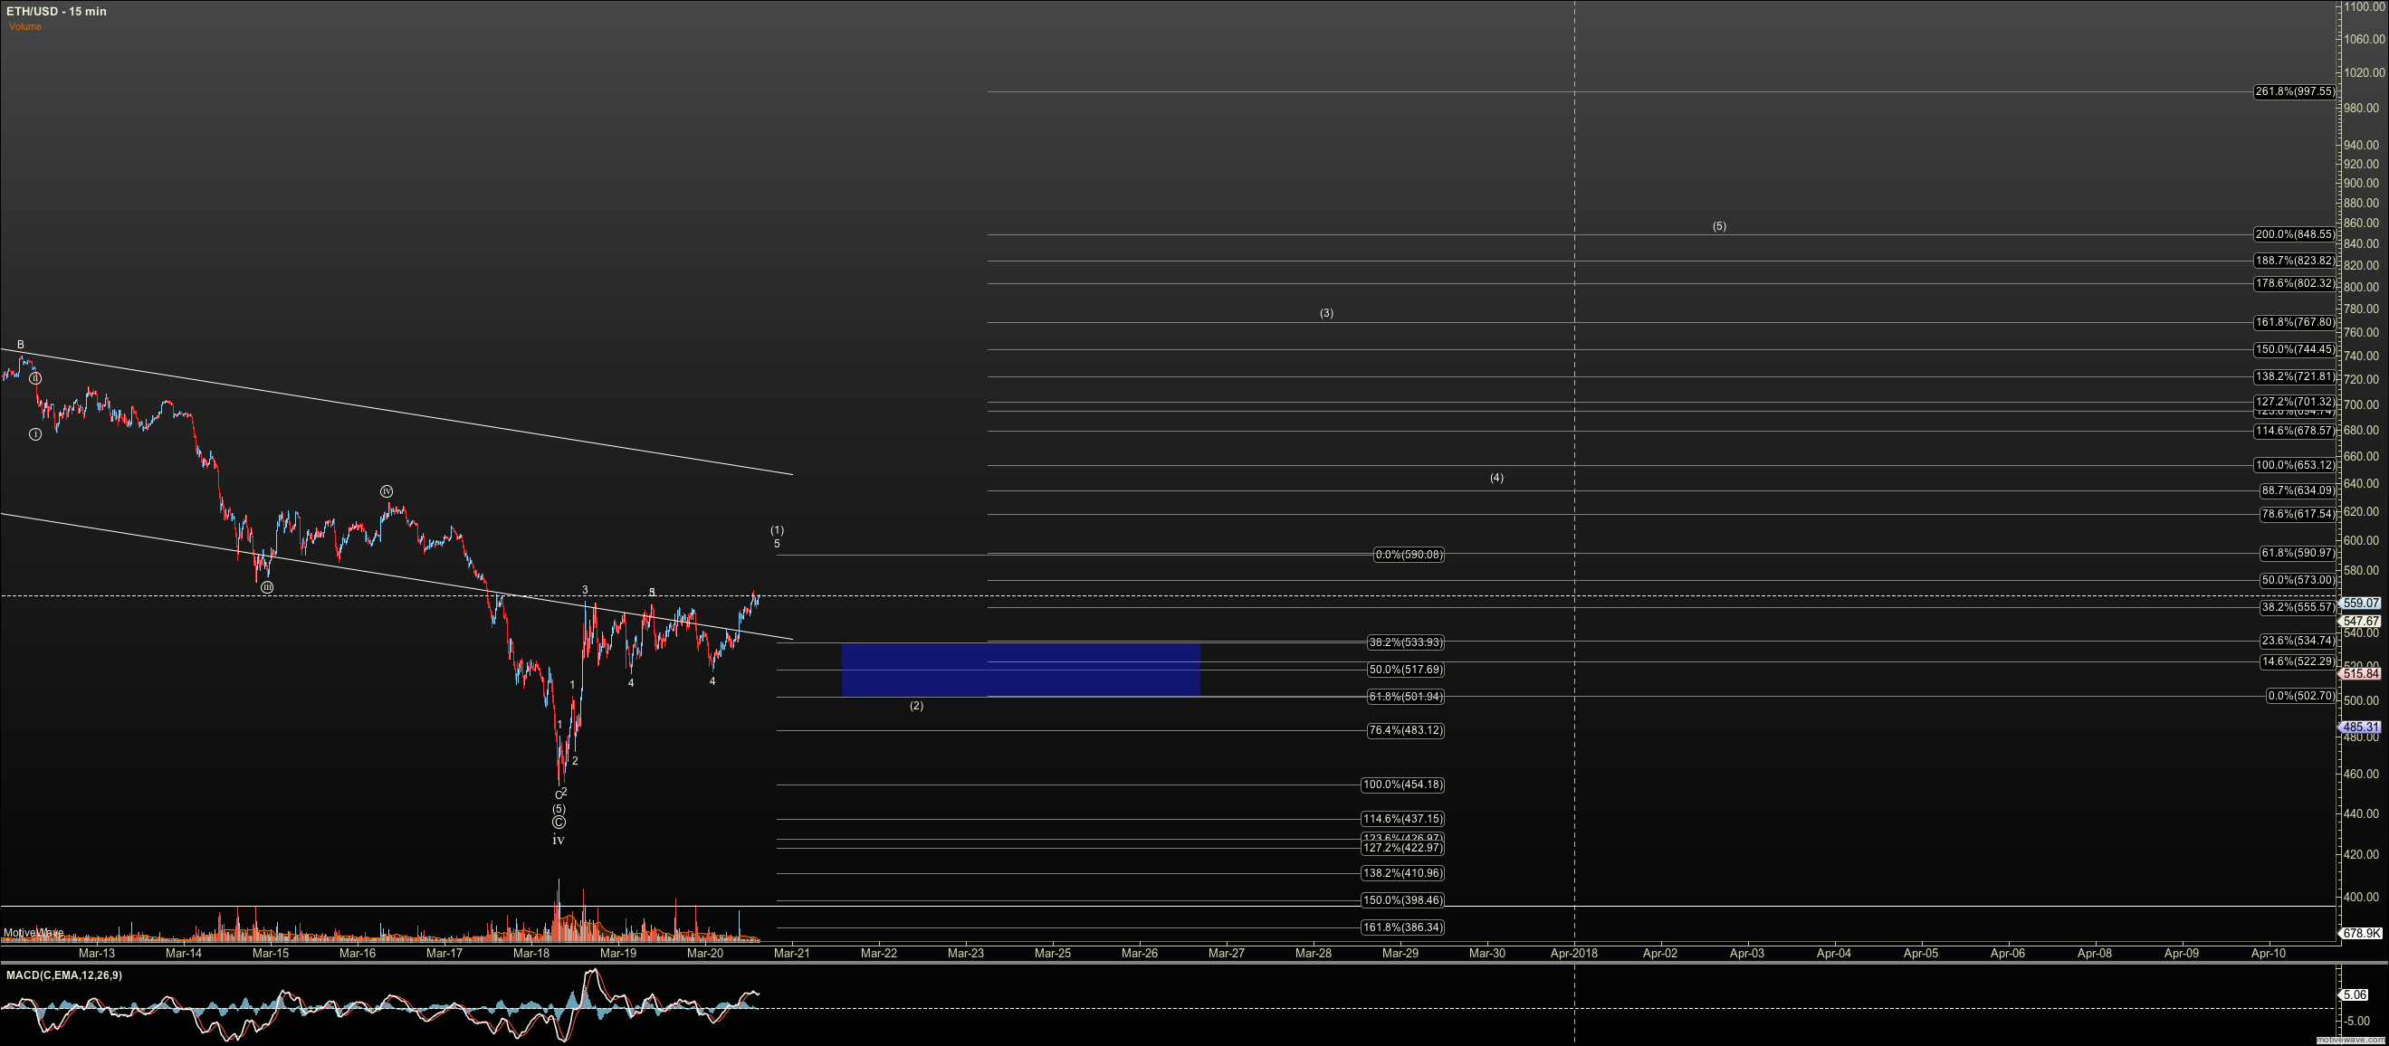
Task: Click the B wave label at upper channel
Action: [x=21, y=345]
